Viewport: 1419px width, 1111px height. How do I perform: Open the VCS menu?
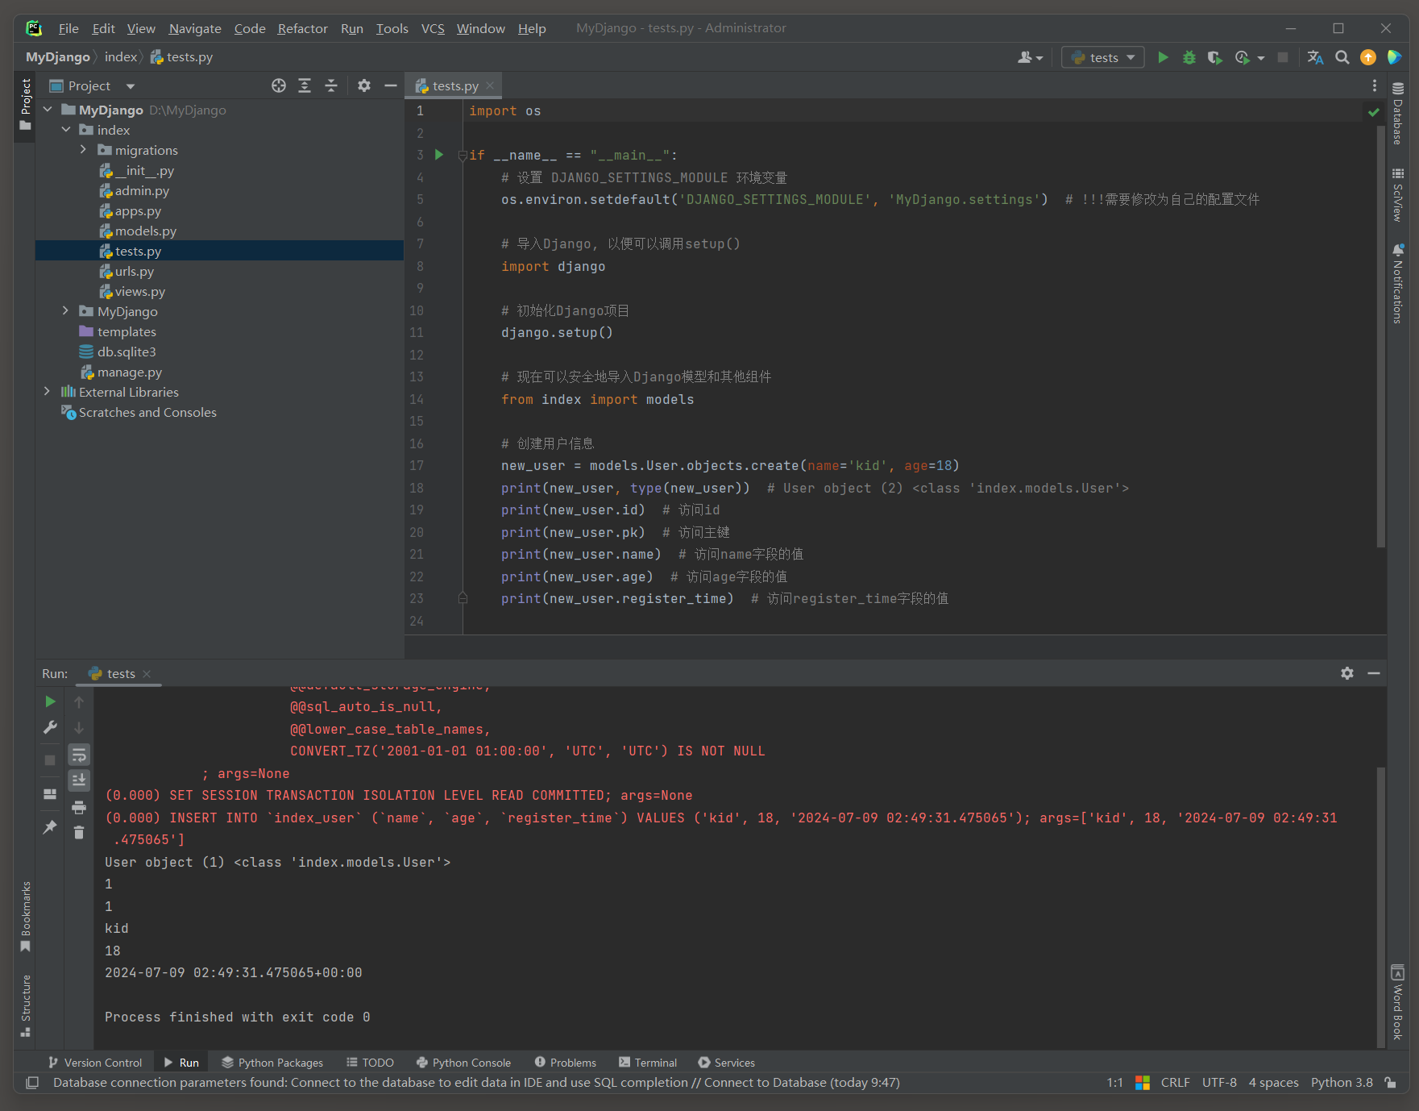pos(433,28)
